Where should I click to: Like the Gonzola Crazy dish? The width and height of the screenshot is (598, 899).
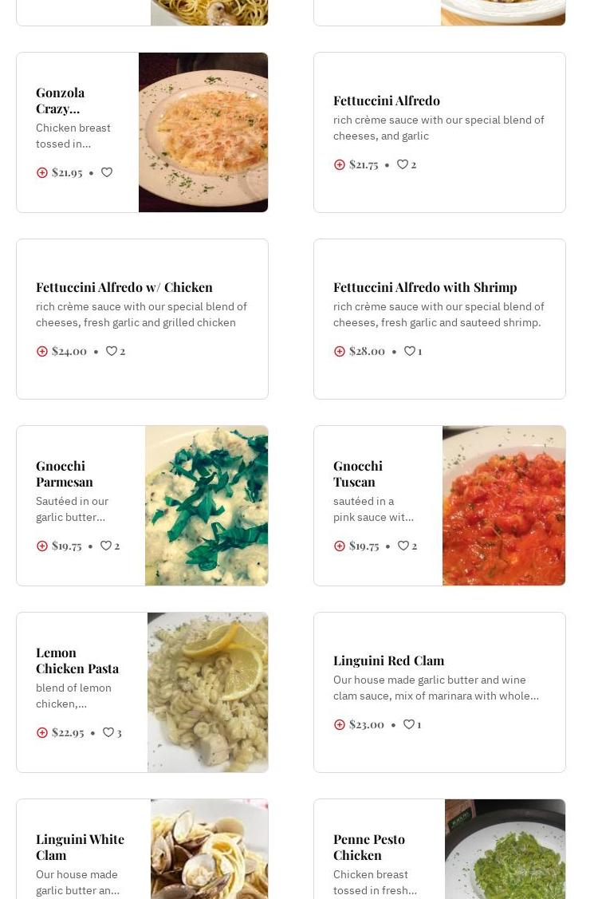coord(107,172)
